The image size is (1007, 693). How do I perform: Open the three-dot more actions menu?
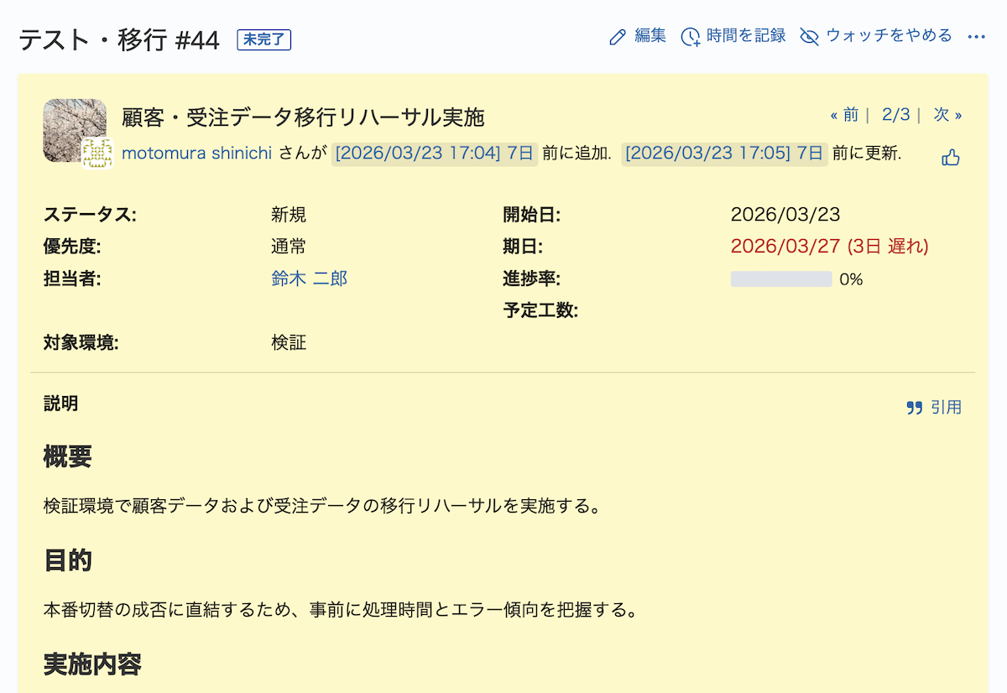coord(976,37)
